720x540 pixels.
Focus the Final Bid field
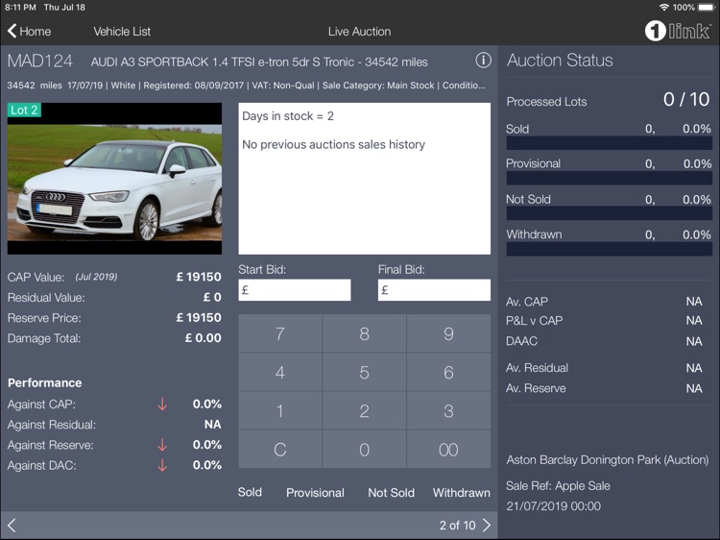[x=434, y=290]
